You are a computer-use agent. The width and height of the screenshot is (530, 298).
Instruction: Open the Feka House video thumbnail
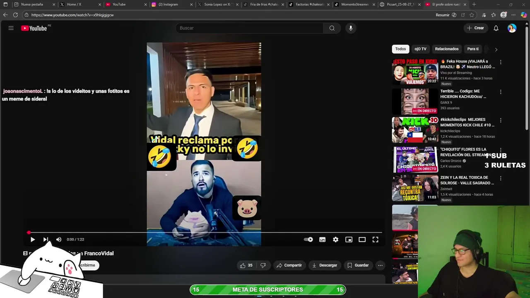click(415, 72)
